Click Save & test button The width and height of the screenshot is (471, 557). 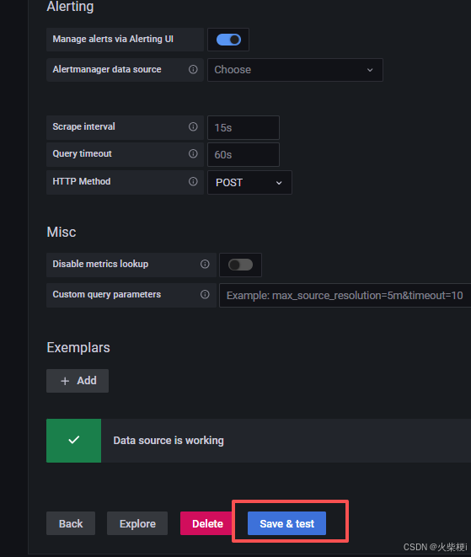[x=286, y=523]
